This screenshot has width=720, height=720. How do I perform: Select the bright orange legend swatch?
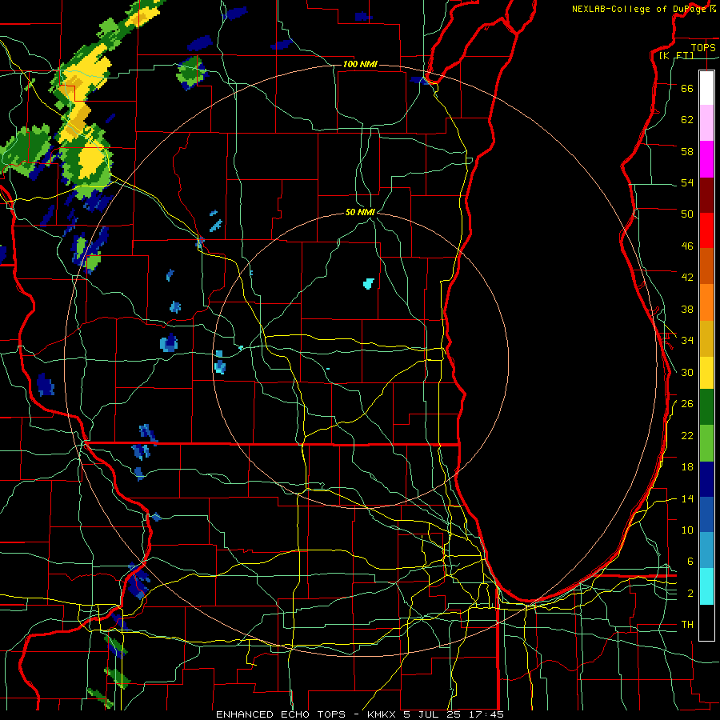click(x=706, y=302)
